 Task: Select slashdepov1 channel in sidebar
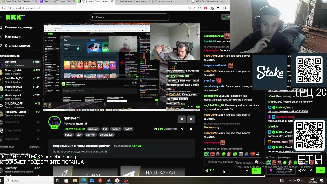coord(20,97)
